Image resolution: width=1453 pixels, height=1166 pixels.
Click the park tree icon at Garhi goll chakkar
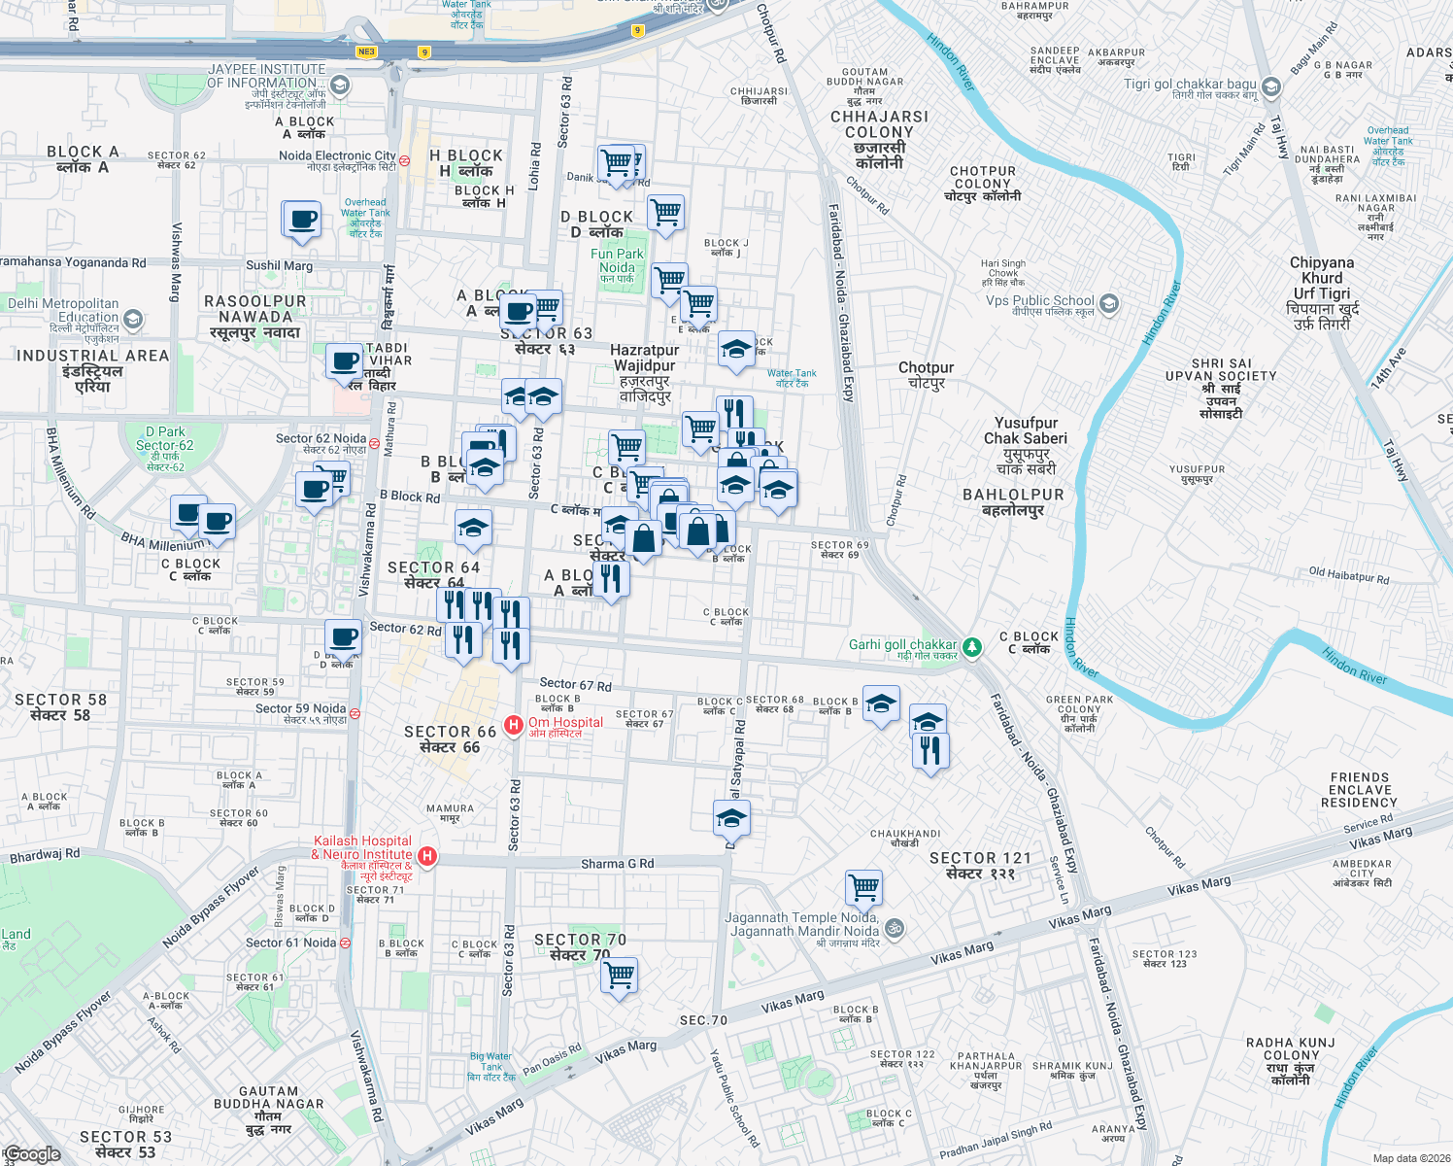click(x=971, y=647)
